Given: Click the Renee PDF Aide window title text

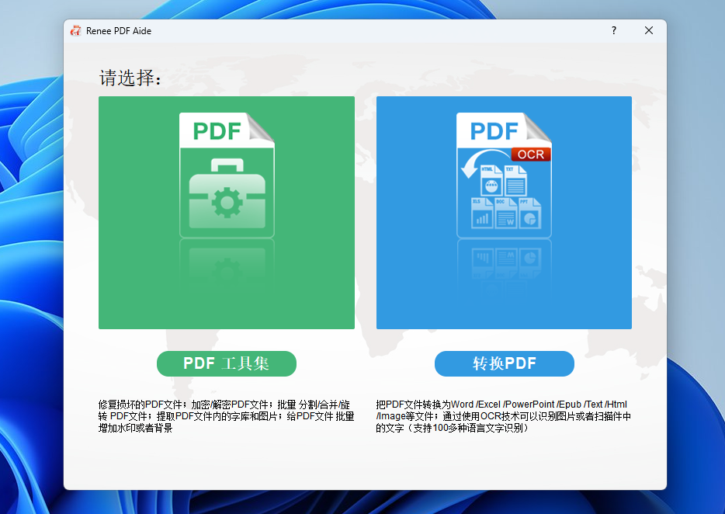Looking at the screenshot, I should click(119, 31).
